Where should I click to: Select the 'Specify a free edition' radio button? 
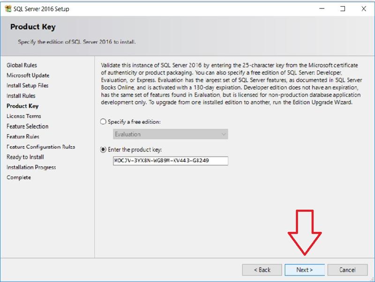pyautogui.click(x=104, y=122)
